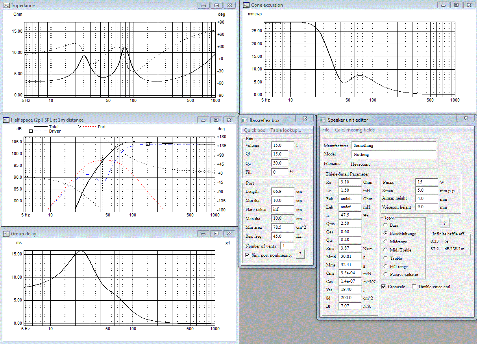Open the Calc. missing fields menu
Screen dimensions: 477x344
tap(355, 130)
